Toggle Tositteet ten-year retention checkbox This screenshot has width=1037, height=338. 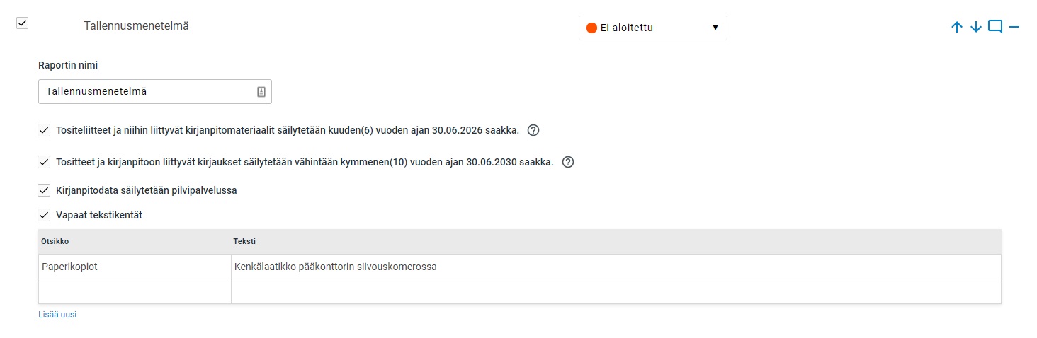(x=44, y=162)
